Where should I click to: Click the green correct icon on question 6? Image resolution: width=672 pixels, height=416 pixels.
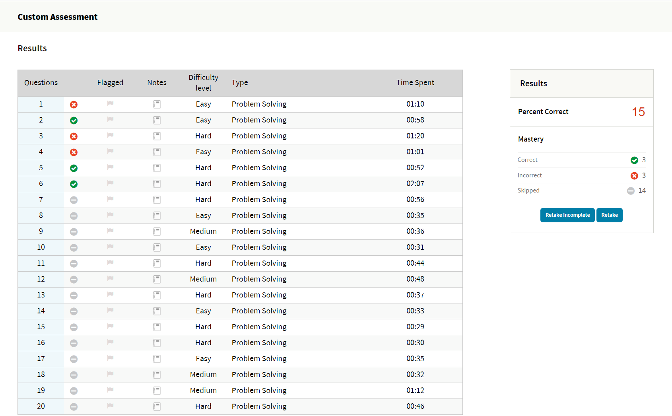(x=74, y=184)
